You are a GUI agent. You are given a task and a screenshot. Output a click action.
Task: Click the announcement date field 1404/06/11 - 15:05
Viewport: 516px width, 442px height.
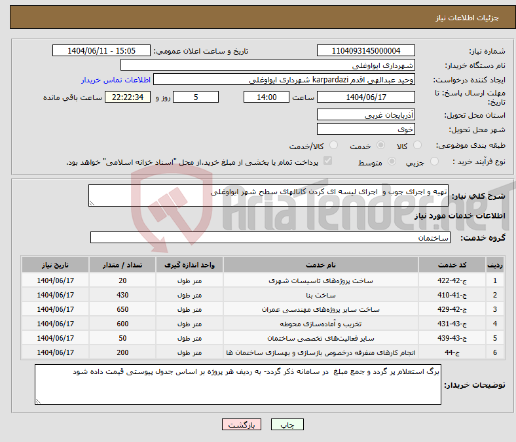pyautogui.click(x=101, y=50)
